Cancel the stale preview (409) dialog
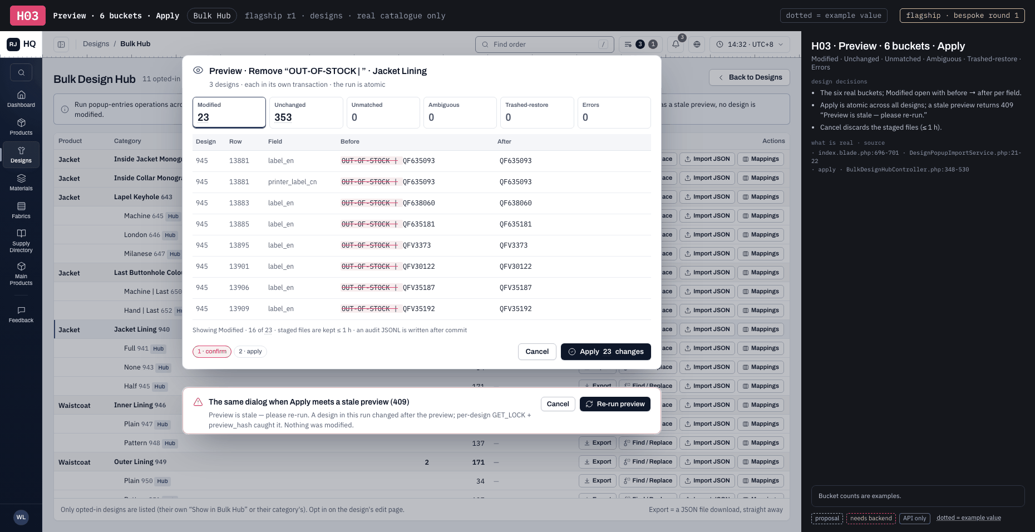This screenshot has width=1035, height=532. (558, 404)
